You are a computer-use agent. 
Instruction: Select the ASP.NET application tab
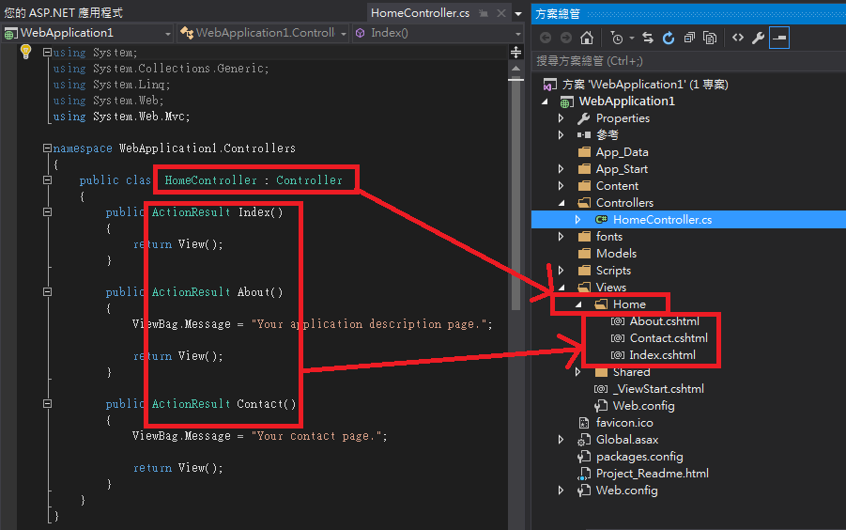point(63,13)
